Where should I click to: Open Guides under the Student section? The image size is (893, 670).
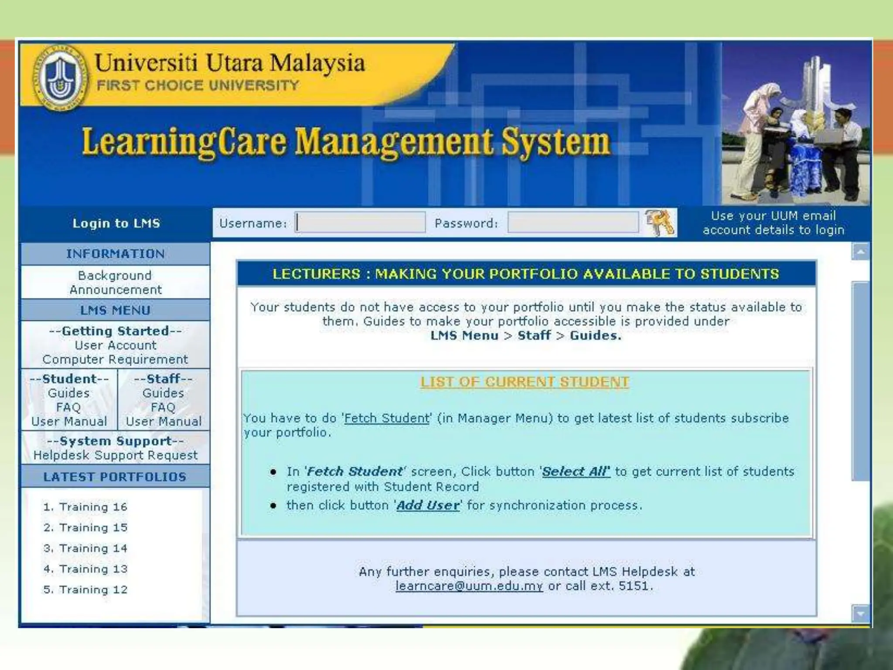[68, 393]
